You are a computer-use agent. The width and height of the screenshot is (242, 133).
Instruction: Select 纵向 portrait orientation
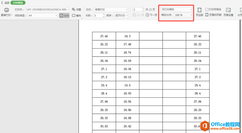pyautogui.click(x=64, y=15)
